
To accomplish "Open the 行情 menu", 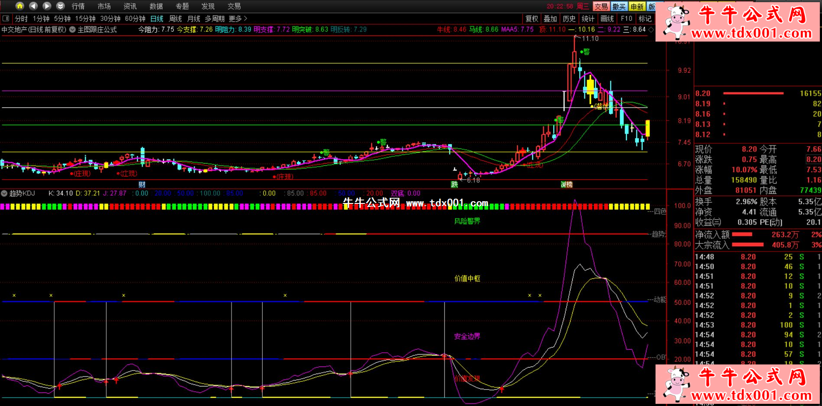I will (x=78, y=6).
